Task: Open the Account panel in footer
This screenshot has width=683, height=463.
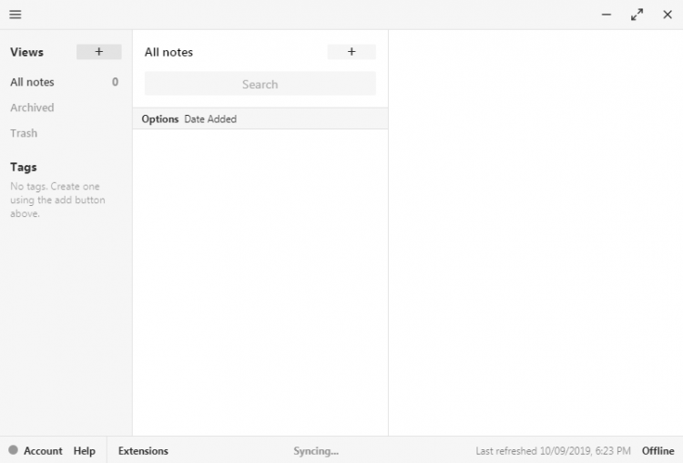Action: click(43, 451)
